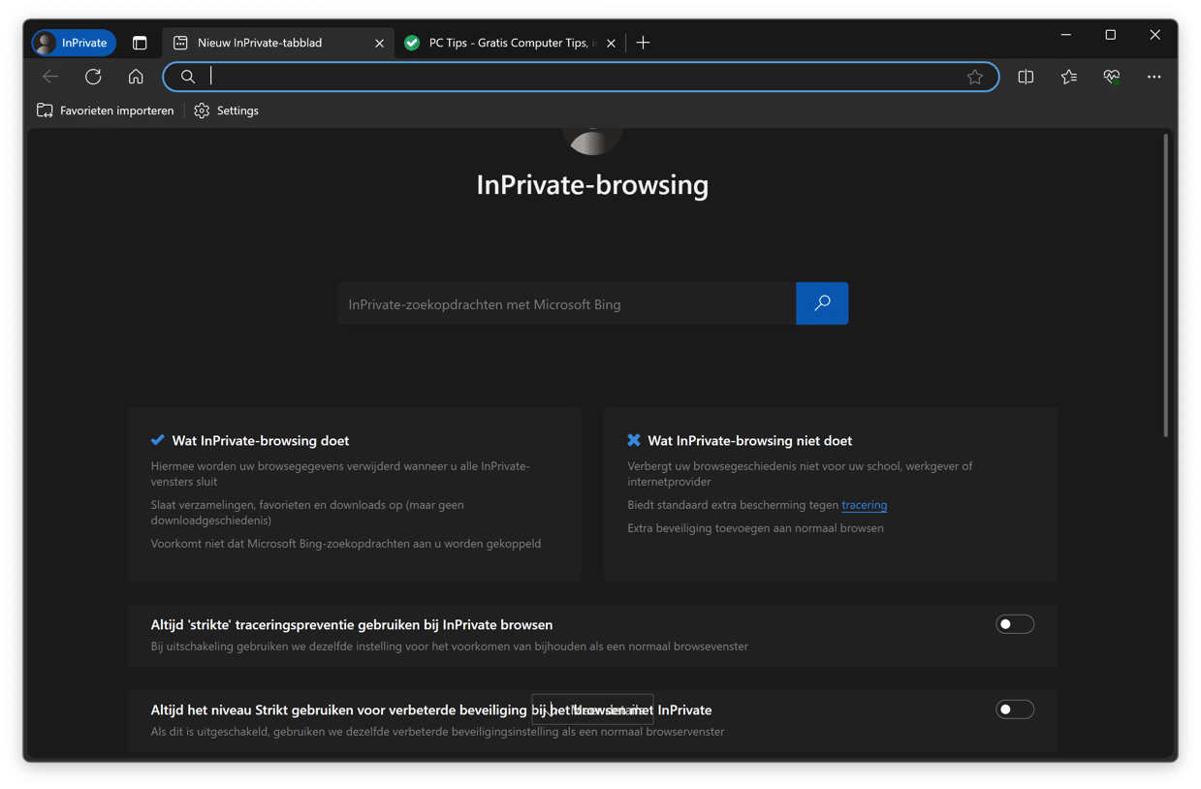The width and height of the screenshot is (1201, 789).
Task: Open Settings from the favorites bar
Action: 226,110
